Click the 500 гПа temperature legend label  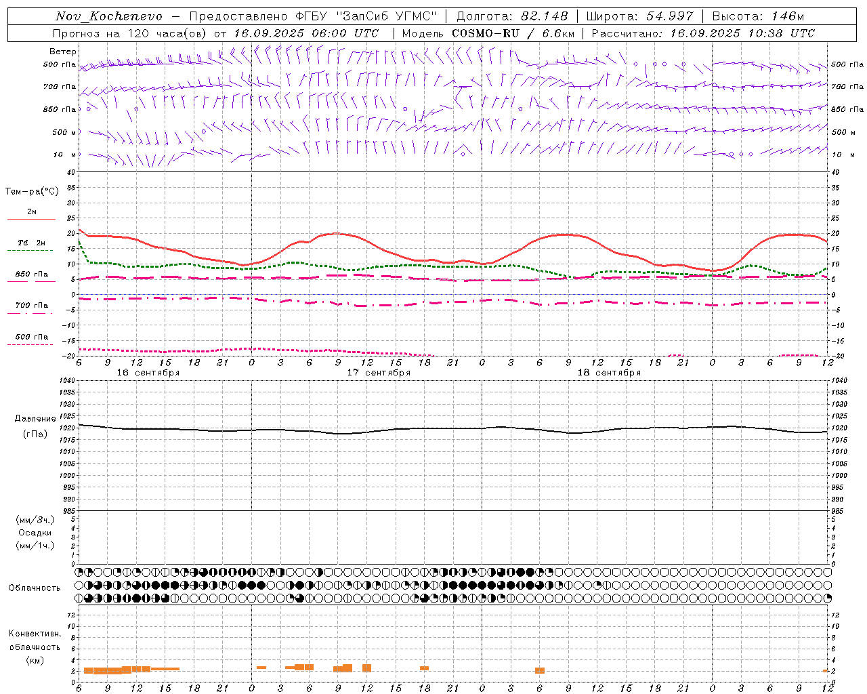click(32, 337)
